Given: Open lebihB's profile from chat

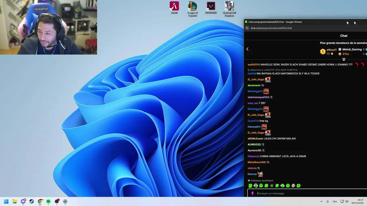Looking at the screenshot, I should (x=251, y=74).
